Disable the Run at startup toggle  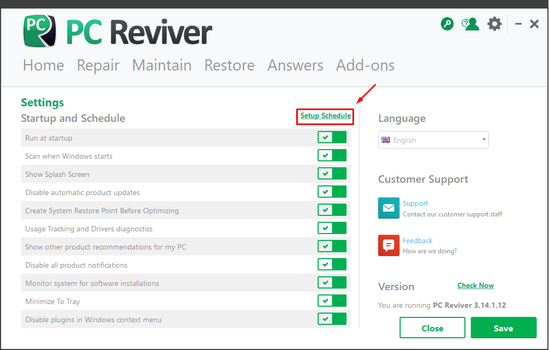point(332,137)
